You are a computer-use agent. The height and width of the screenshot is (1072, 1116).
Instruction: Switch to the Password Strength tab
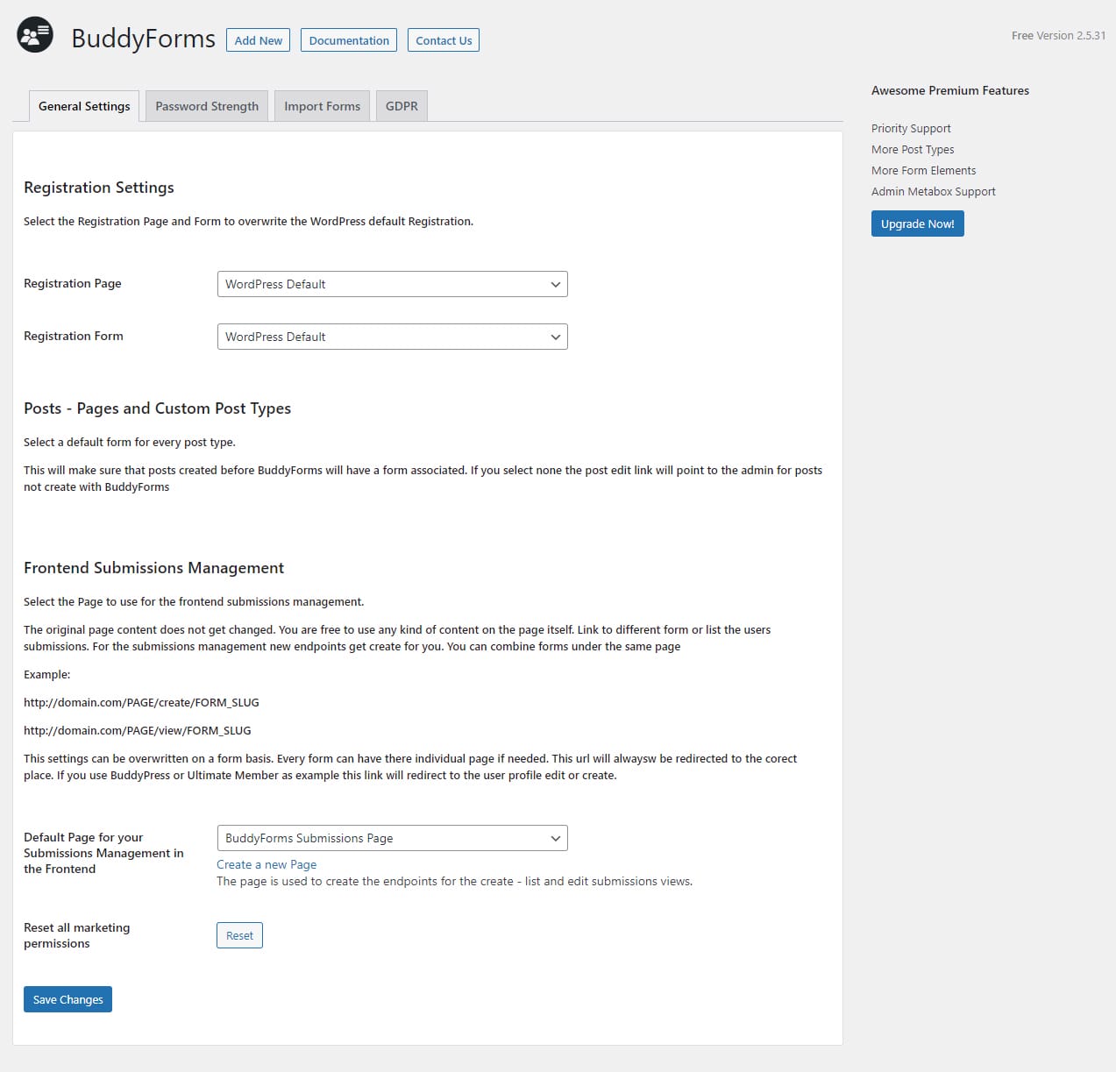point(207,106)
